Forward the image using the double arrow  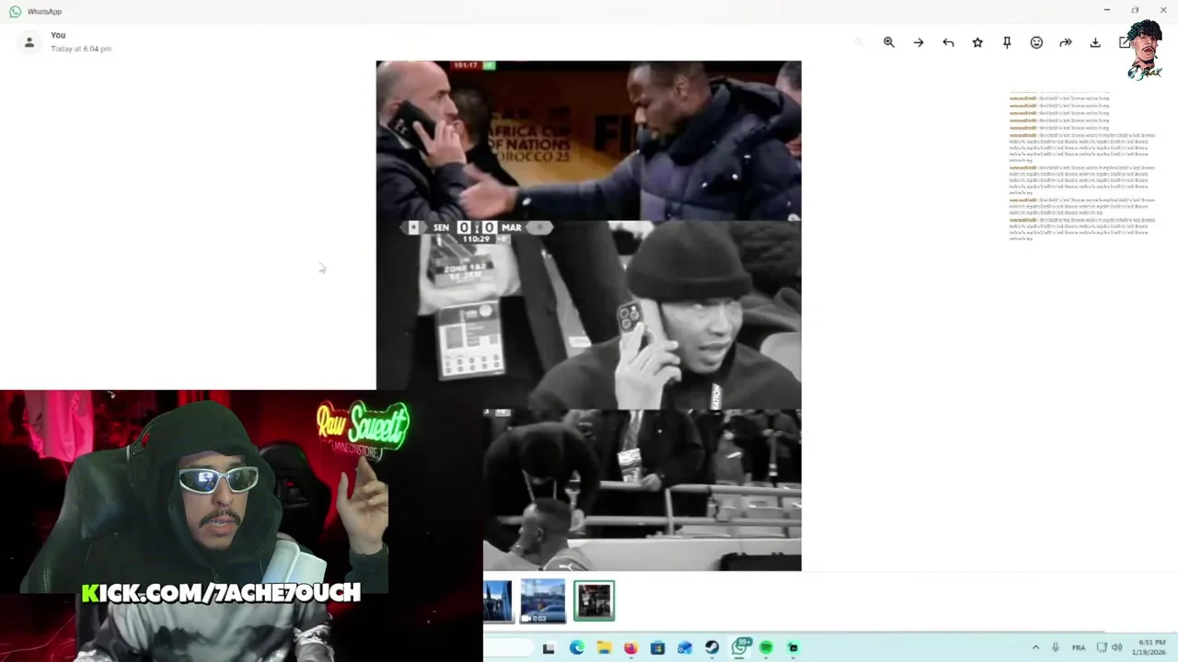1066,42
